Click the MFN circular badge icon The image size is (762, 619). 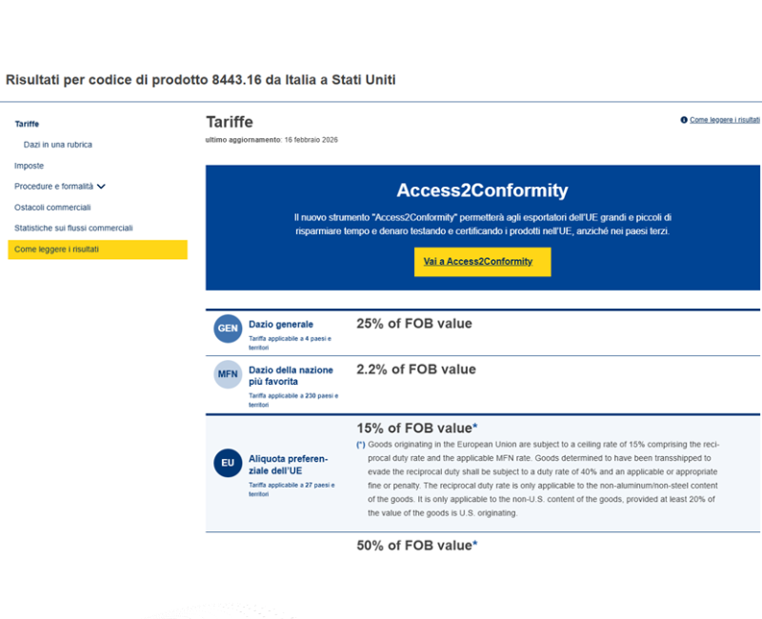[228, 374]
